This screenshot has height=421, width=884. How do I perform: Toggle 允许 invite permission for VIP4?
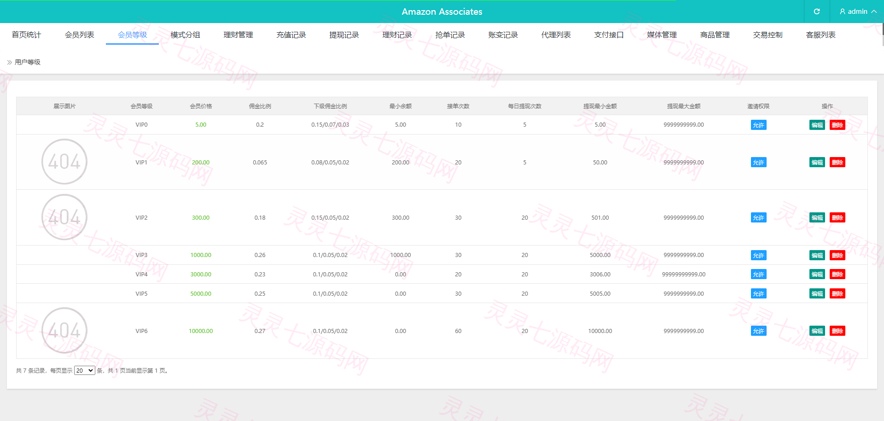pos(758,274)
